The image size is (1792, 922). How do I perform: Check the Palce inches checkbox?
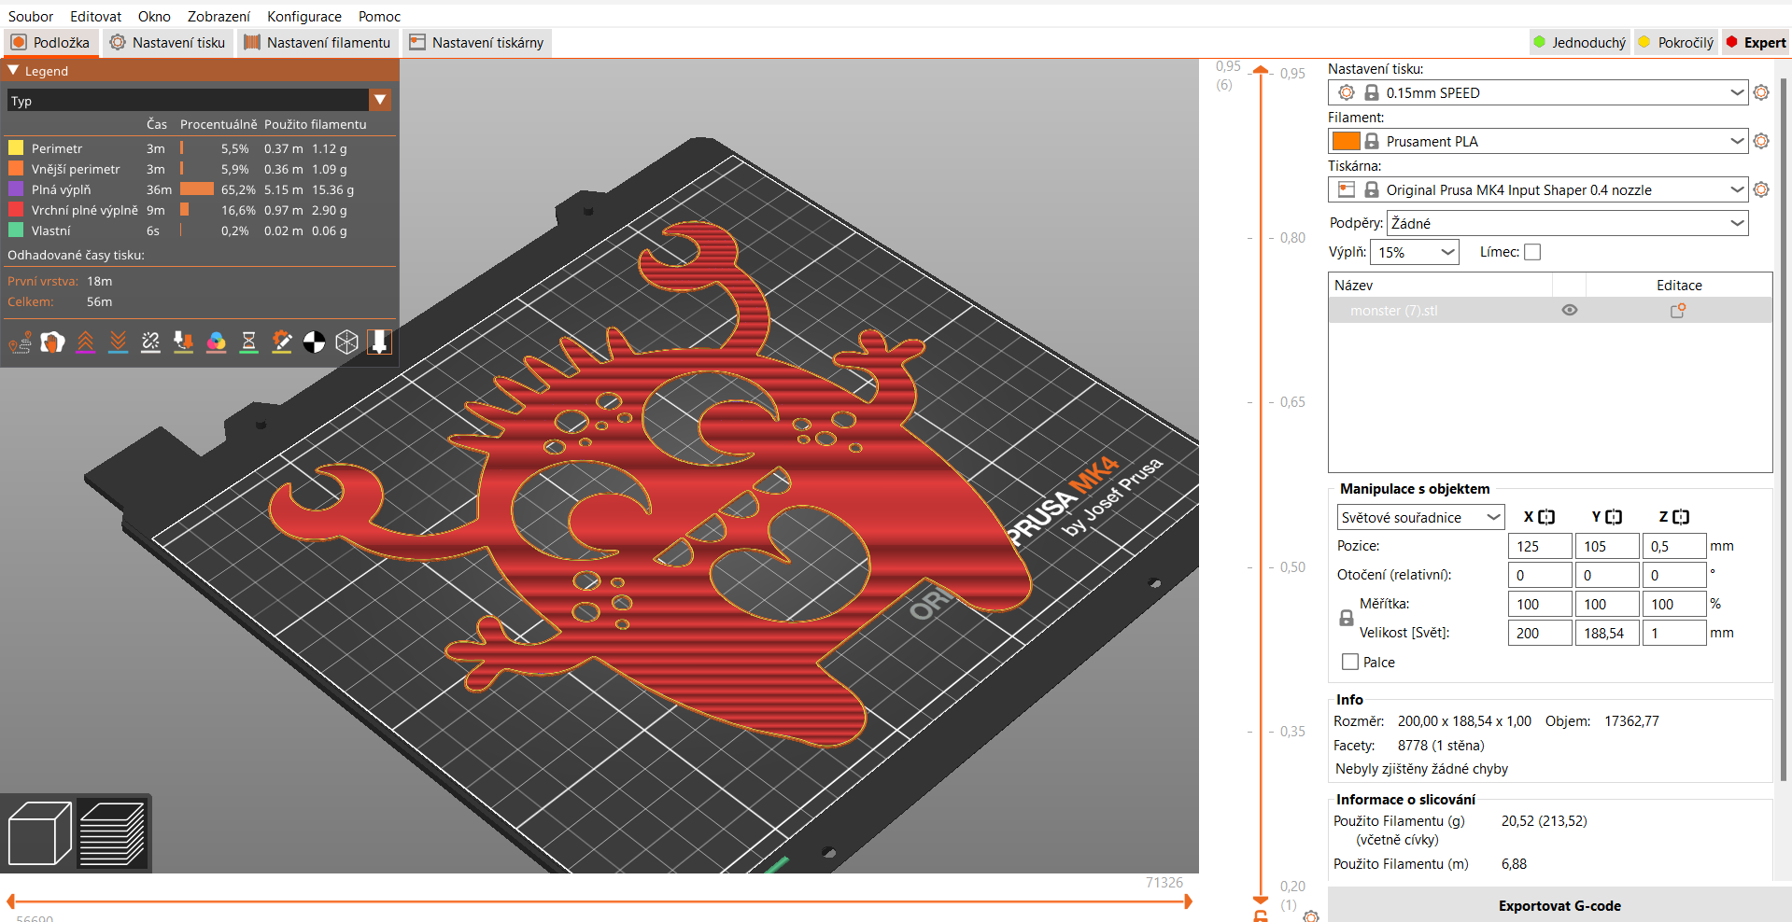1350,662
